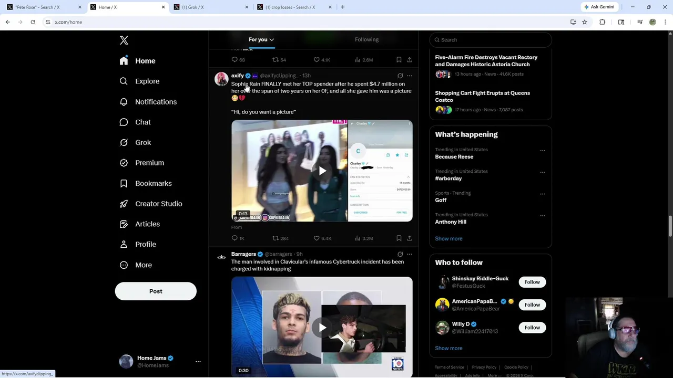Open more options for Because Reese trend
This screenshot has height=378, width=673.
pos(543,151)
